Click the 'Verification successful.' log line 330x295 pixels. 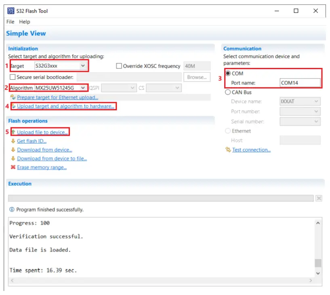(46, 236)
